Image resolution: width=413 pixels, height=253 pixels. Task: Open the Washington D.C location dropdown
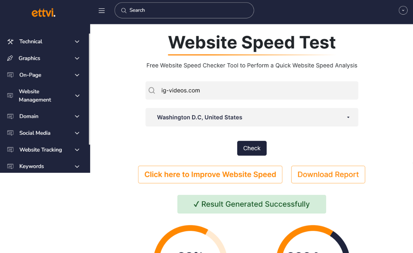click(252, 117)
